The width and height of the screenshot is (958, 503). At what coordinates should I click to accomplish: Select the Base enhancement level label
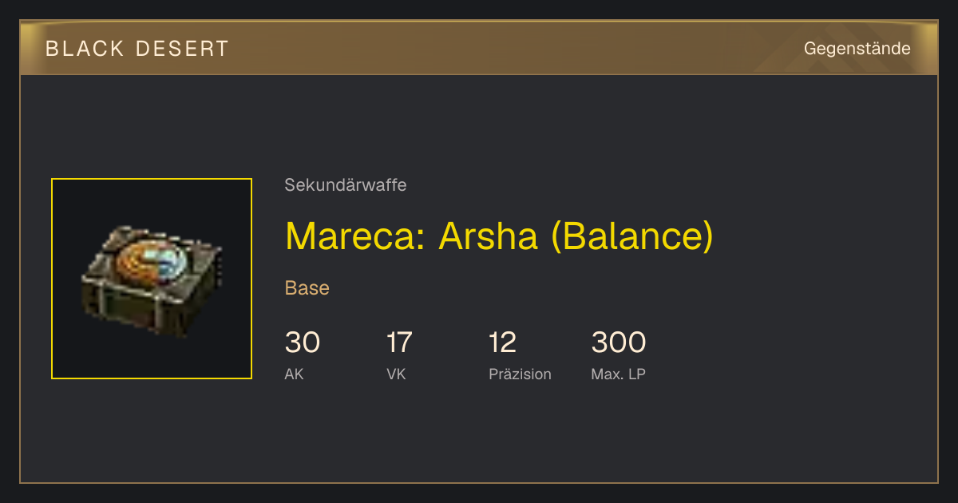click(x=307, y=288)
